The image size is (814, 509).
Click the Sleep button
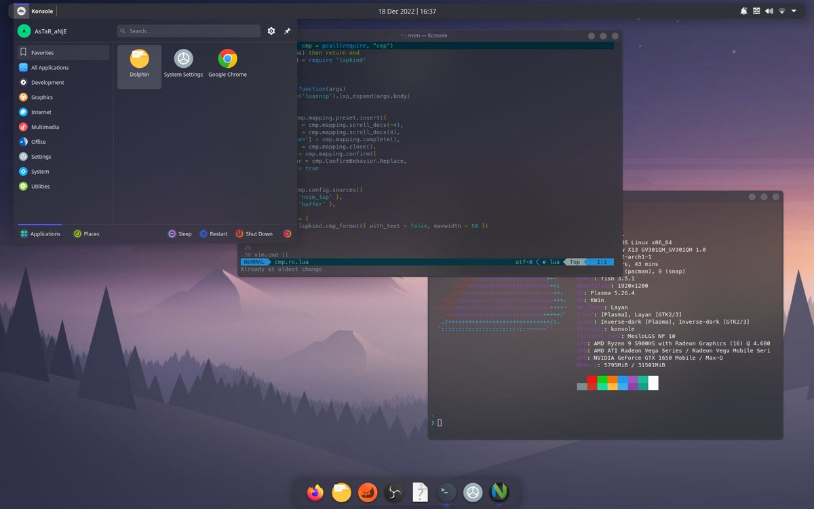[x=180, y=233]
